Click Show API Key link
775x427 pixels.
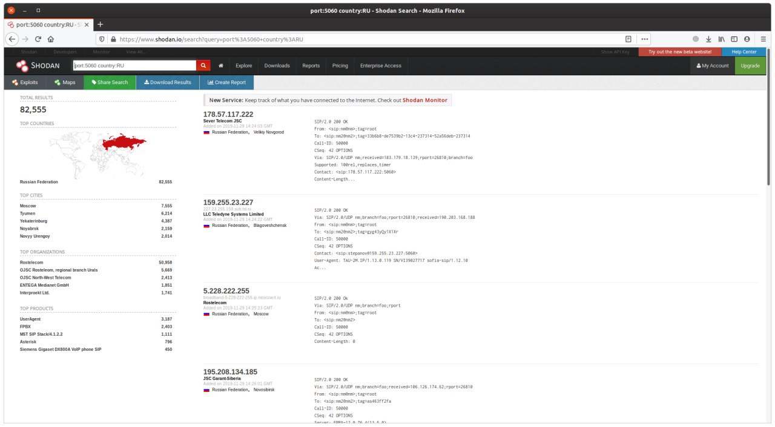click(615, 52)
